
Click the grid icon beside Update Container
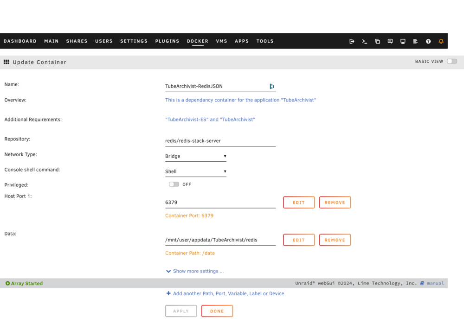pos(6,62)
